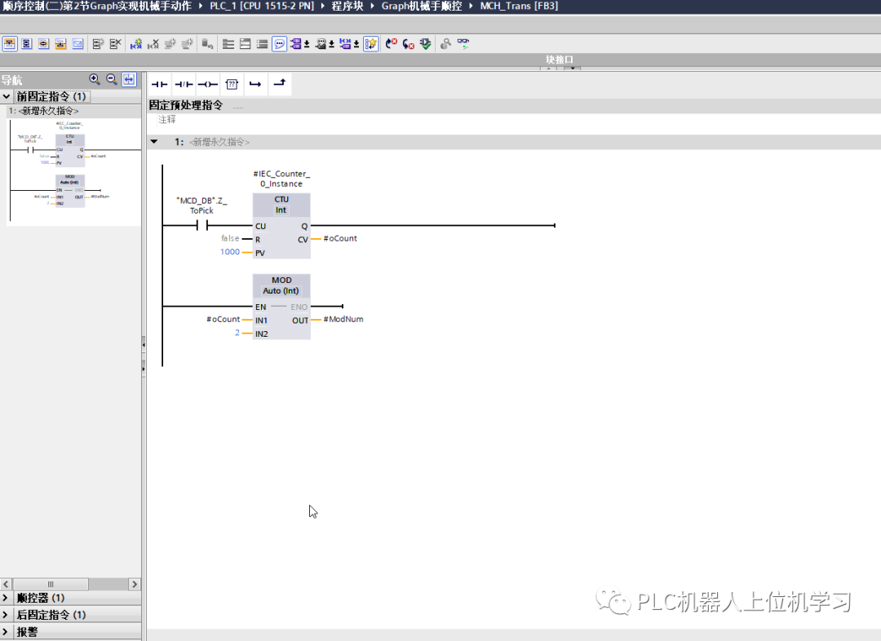Click the fit-to-window icon in navigation panel

pos(128,79)
